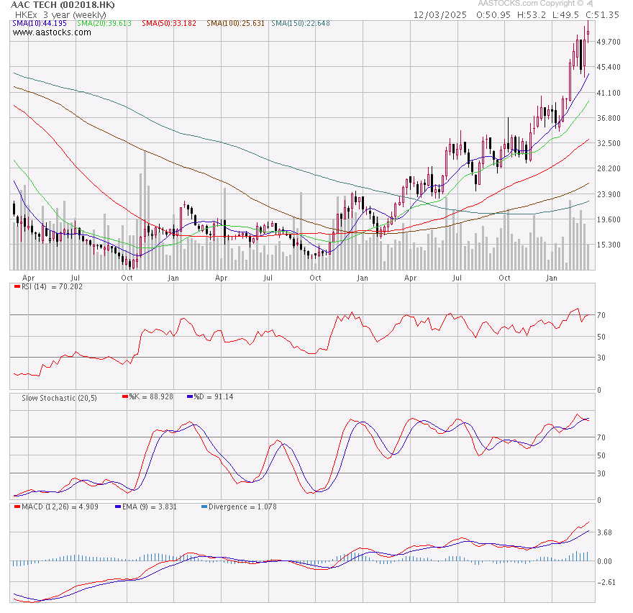Click the 12/03/2025 date in header
This screenshot has width=633, height=613.
[440, 14]
